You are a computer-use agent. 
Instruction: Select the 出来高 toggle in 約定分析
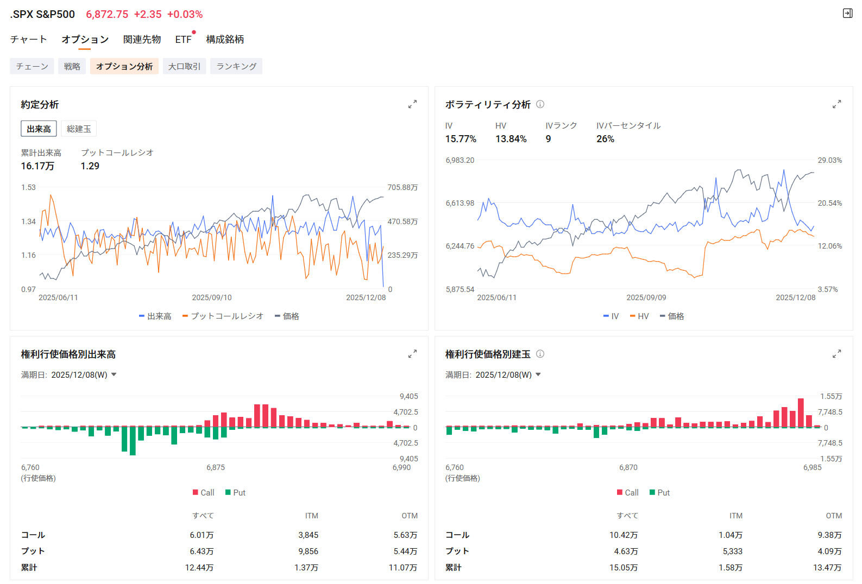(x=39, y=129)
